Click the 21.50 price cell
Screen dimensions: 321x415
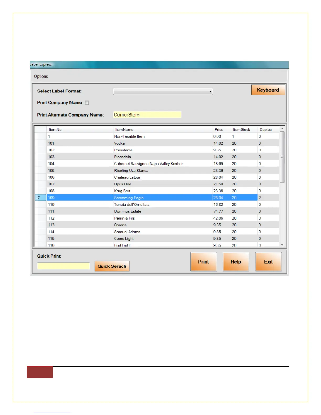pos(222,184)
